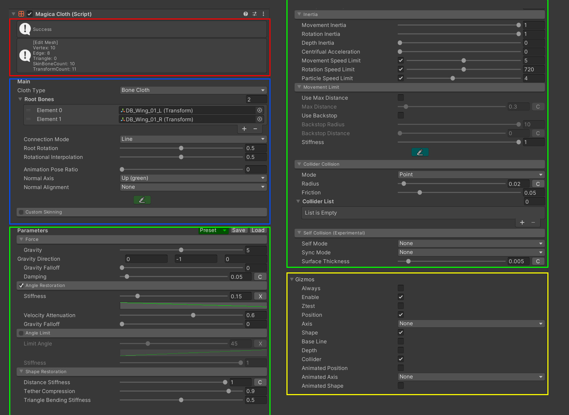Viewport: 569px width, 415px height.
Task: Toggle the Gizmos Collider checkbox
Action: pos(401,359)
